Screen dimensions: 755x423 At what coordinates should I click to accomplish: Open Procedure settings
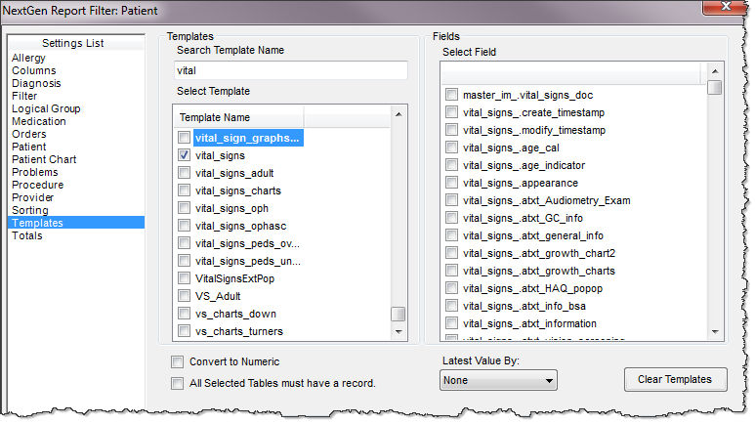(x=37, y=185)
